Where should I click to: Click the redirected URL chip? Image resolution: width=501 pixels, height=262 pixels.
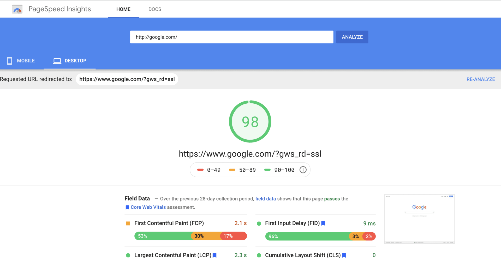[127, 79]
